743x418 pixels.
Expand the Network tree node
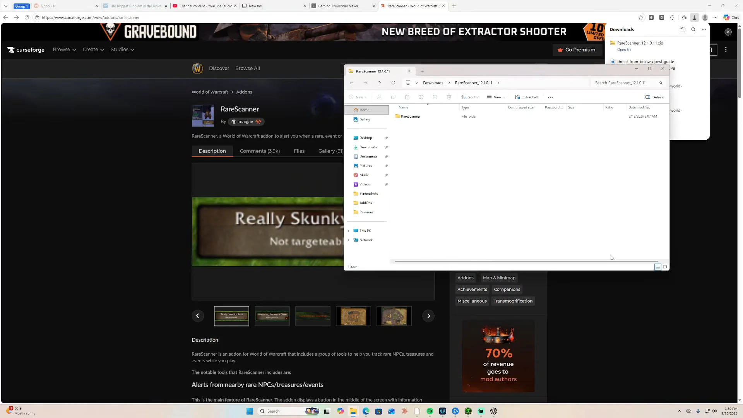pyautogui.click(x=349, y=240)
